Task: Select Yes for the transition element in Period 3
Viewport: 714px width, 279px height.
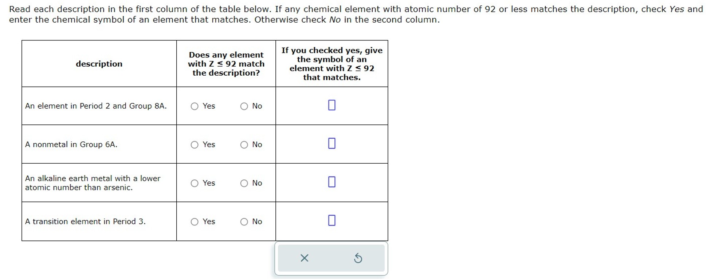Action: (x=195, y=222)
